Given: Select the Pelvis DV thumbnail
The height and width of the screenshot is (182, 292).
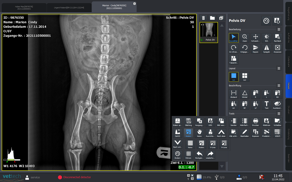Looking at the screenshot, I should [x=208, y=32].
